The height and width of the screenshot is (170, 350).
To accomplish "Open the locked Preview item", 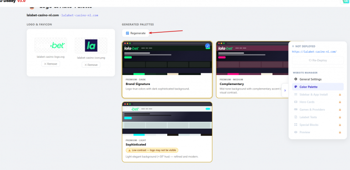I will (x=318, y=132).
